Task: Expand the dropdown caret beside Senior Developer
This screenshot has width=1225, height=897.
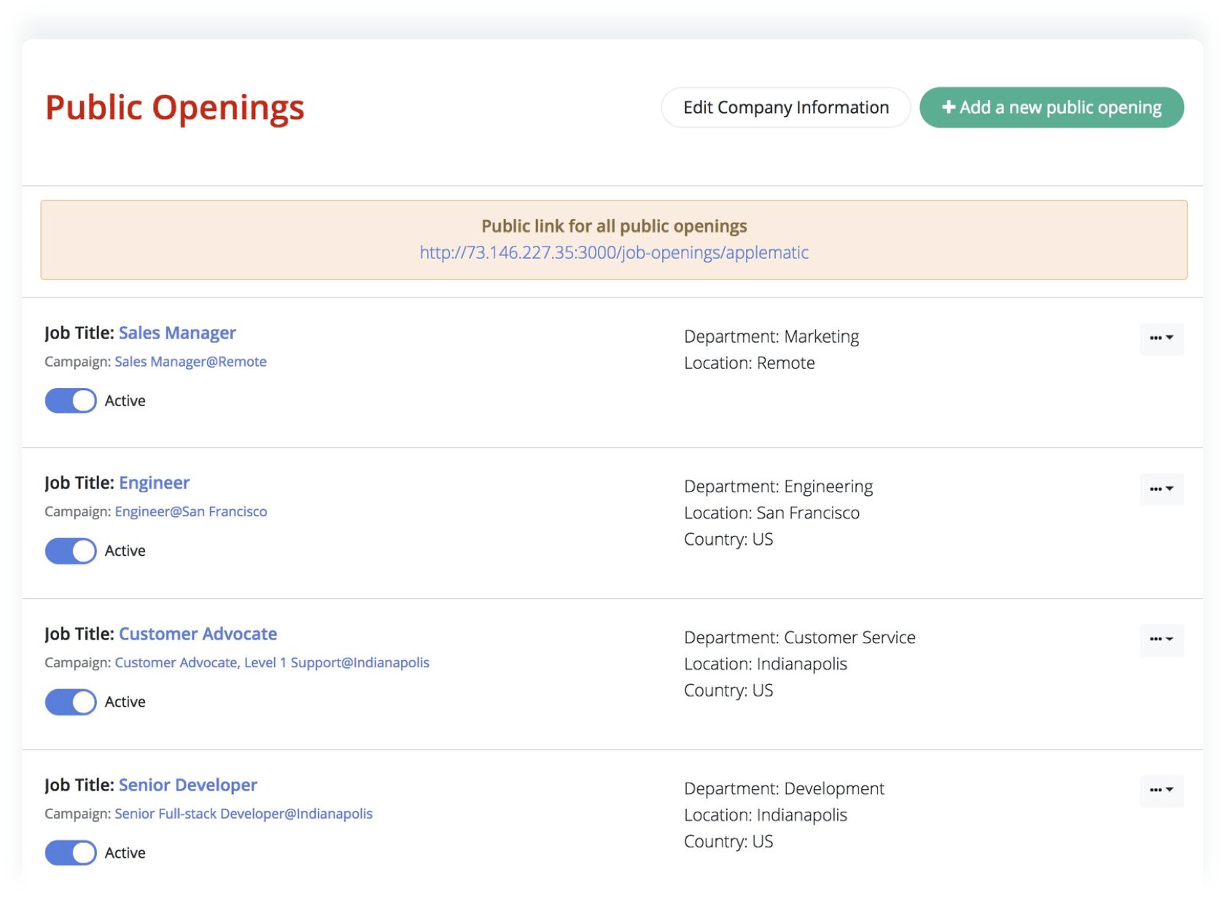Action: point(1170,791)
